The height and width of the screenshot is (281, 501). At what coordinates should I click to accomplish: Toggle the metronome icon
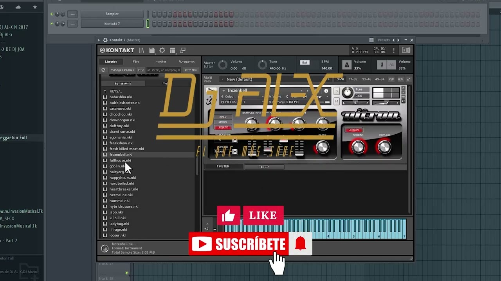coord(347,65)
